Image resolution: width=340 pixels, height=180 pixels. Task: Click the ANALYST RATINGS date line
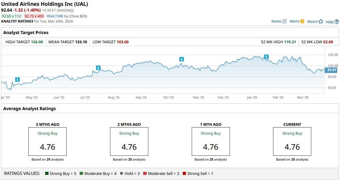(x=37, y=21)
